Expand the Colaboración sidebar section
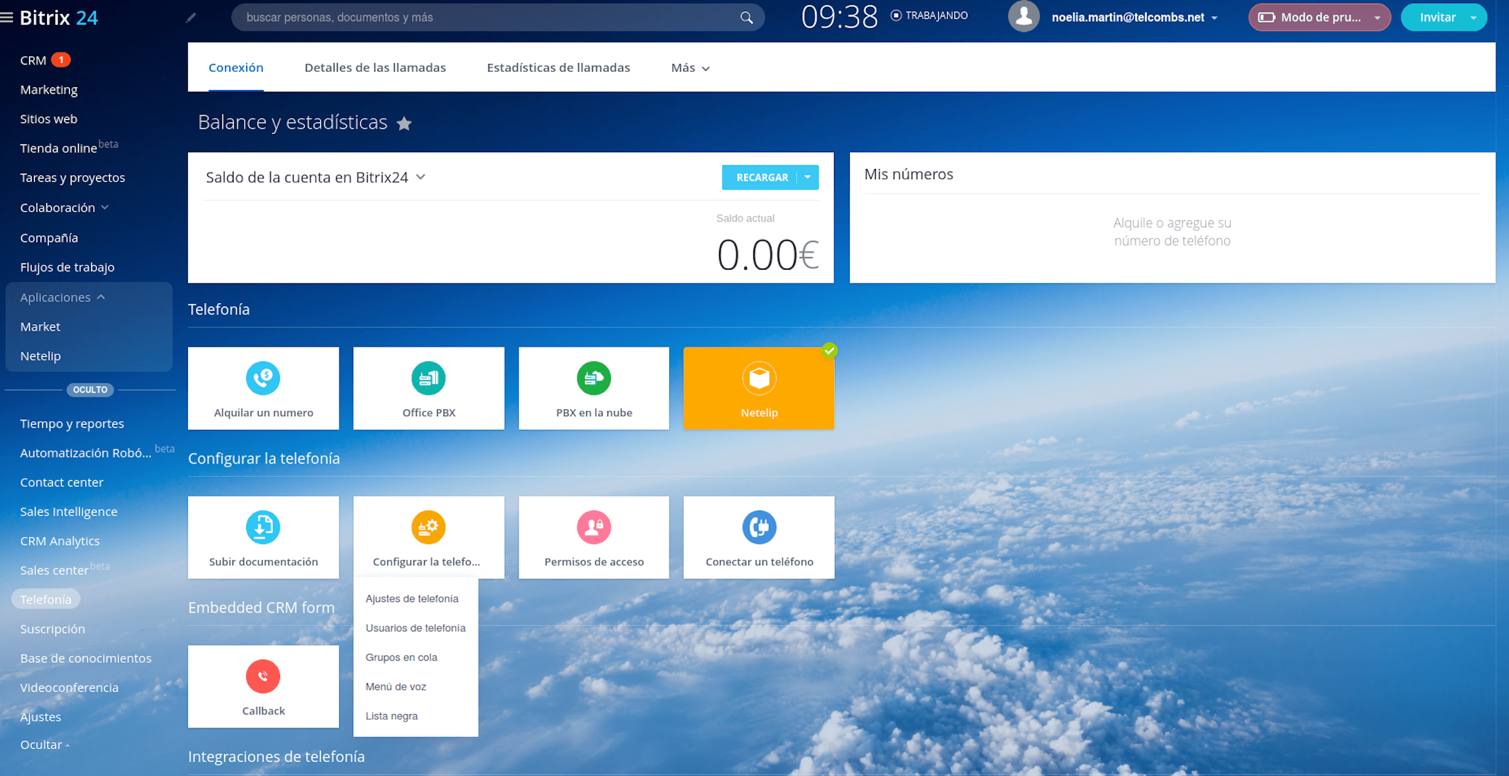 coord(64,208)
